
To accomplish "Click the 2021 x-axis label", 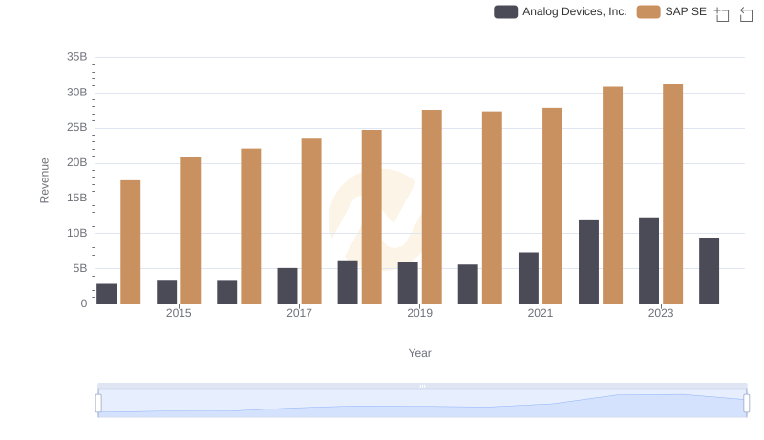I will pyautogui.click(x=541, y=313).
